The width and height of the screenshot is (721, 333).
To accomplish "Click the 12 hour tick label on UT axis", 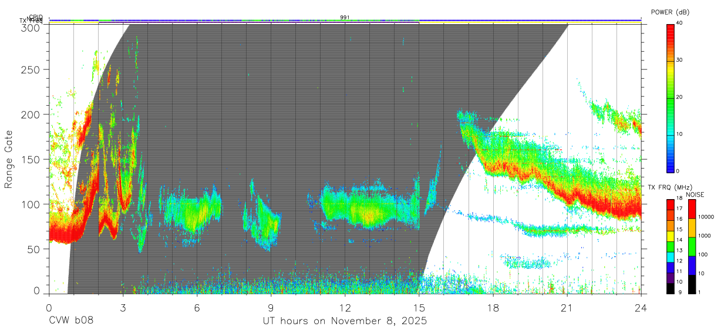I will 345,307.
